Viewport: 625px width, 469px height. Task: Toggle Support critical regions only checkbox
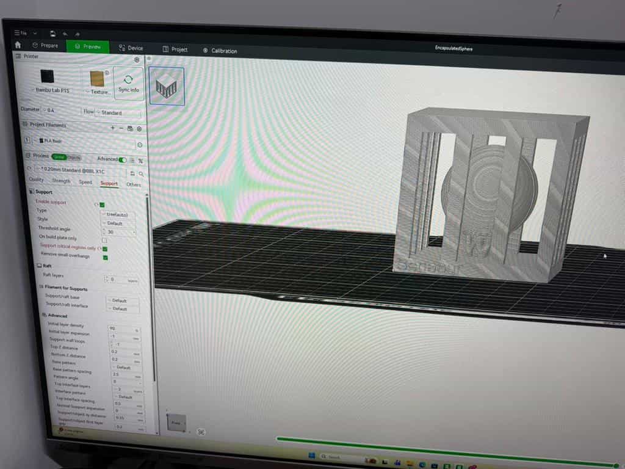(105, 249)
